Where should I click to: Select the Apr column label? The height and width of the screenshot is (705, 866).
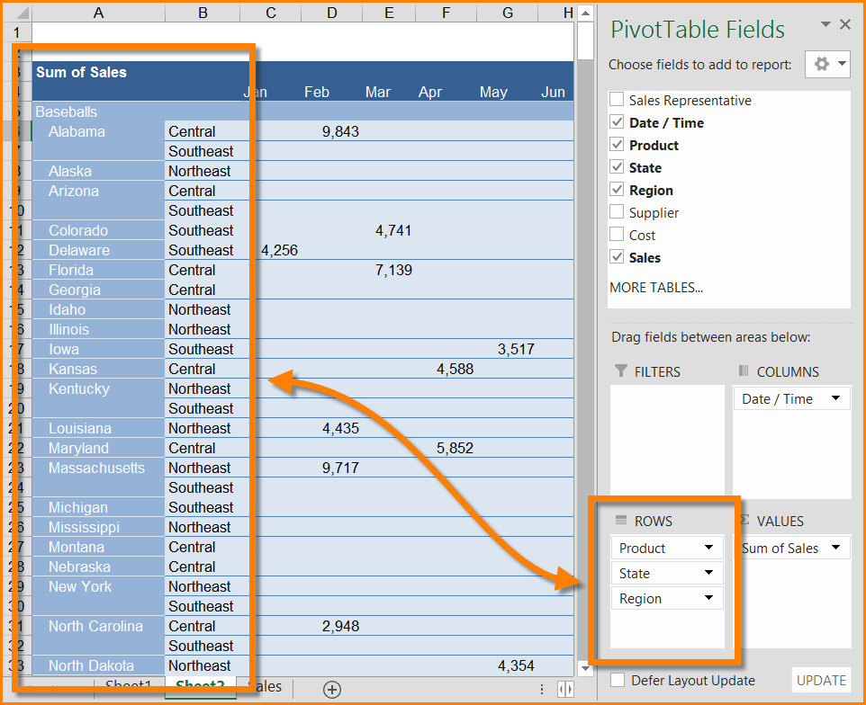(430, 92)
